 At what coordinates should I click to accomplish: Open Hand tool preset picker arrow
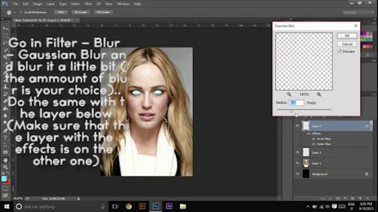[x=14, y=12]
